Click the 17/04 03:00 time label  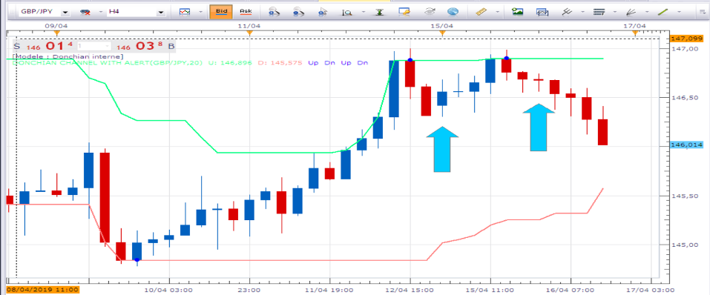(651, 290)
